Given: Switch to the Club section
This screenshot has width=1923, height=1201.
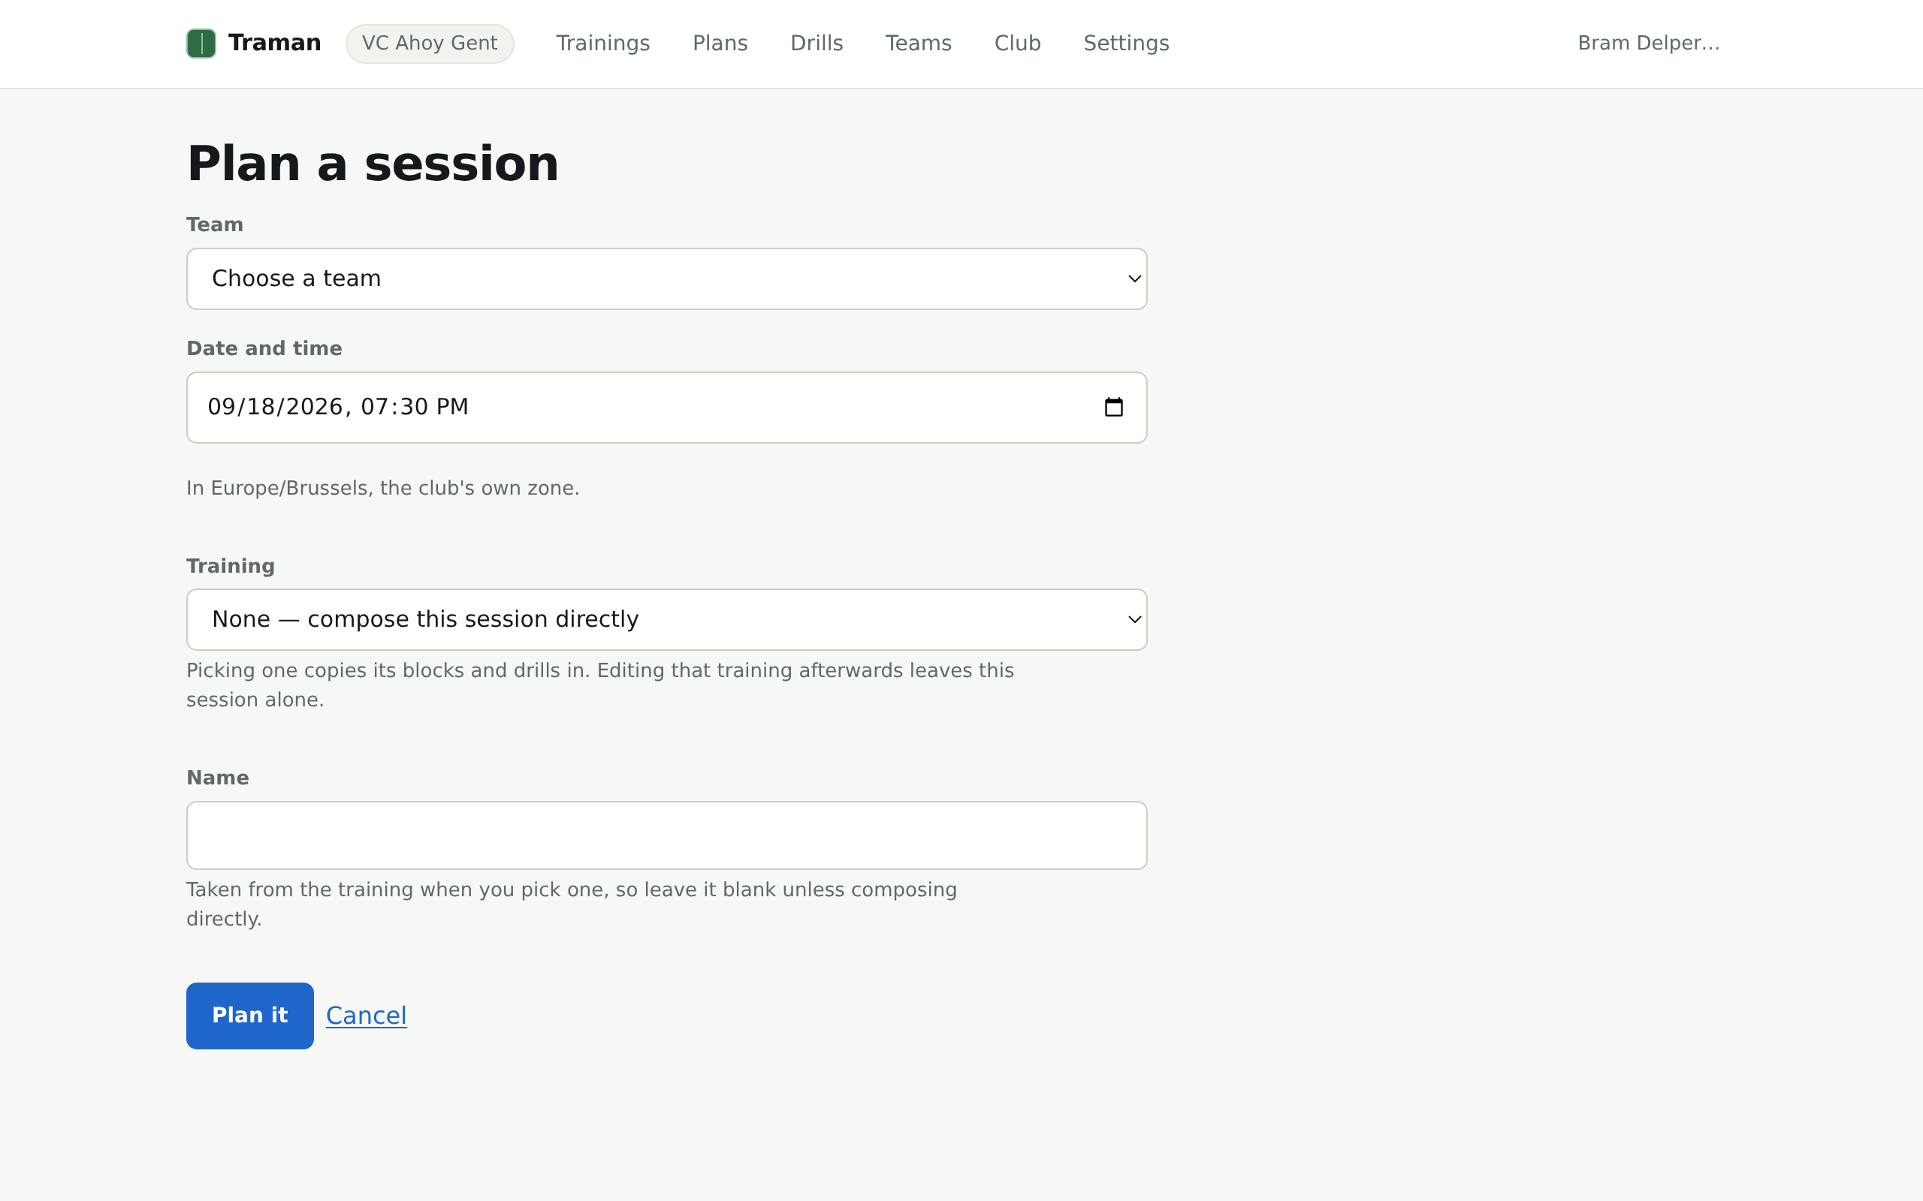Looking at the screenshot, I should [x=1017, y=43].
